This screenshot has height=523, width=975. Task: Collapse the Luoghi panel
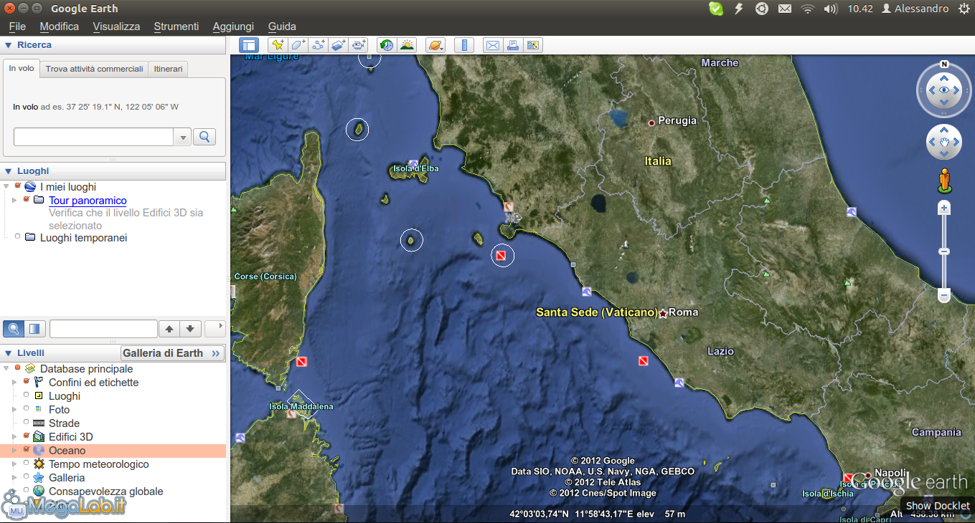(x=9, y=171)
